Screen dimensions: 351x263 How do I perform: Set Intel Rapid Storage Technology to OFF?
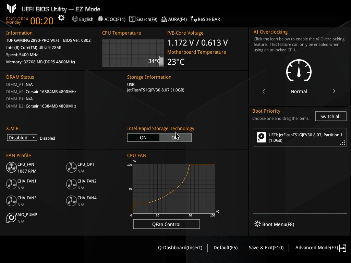tap(175, 138)
